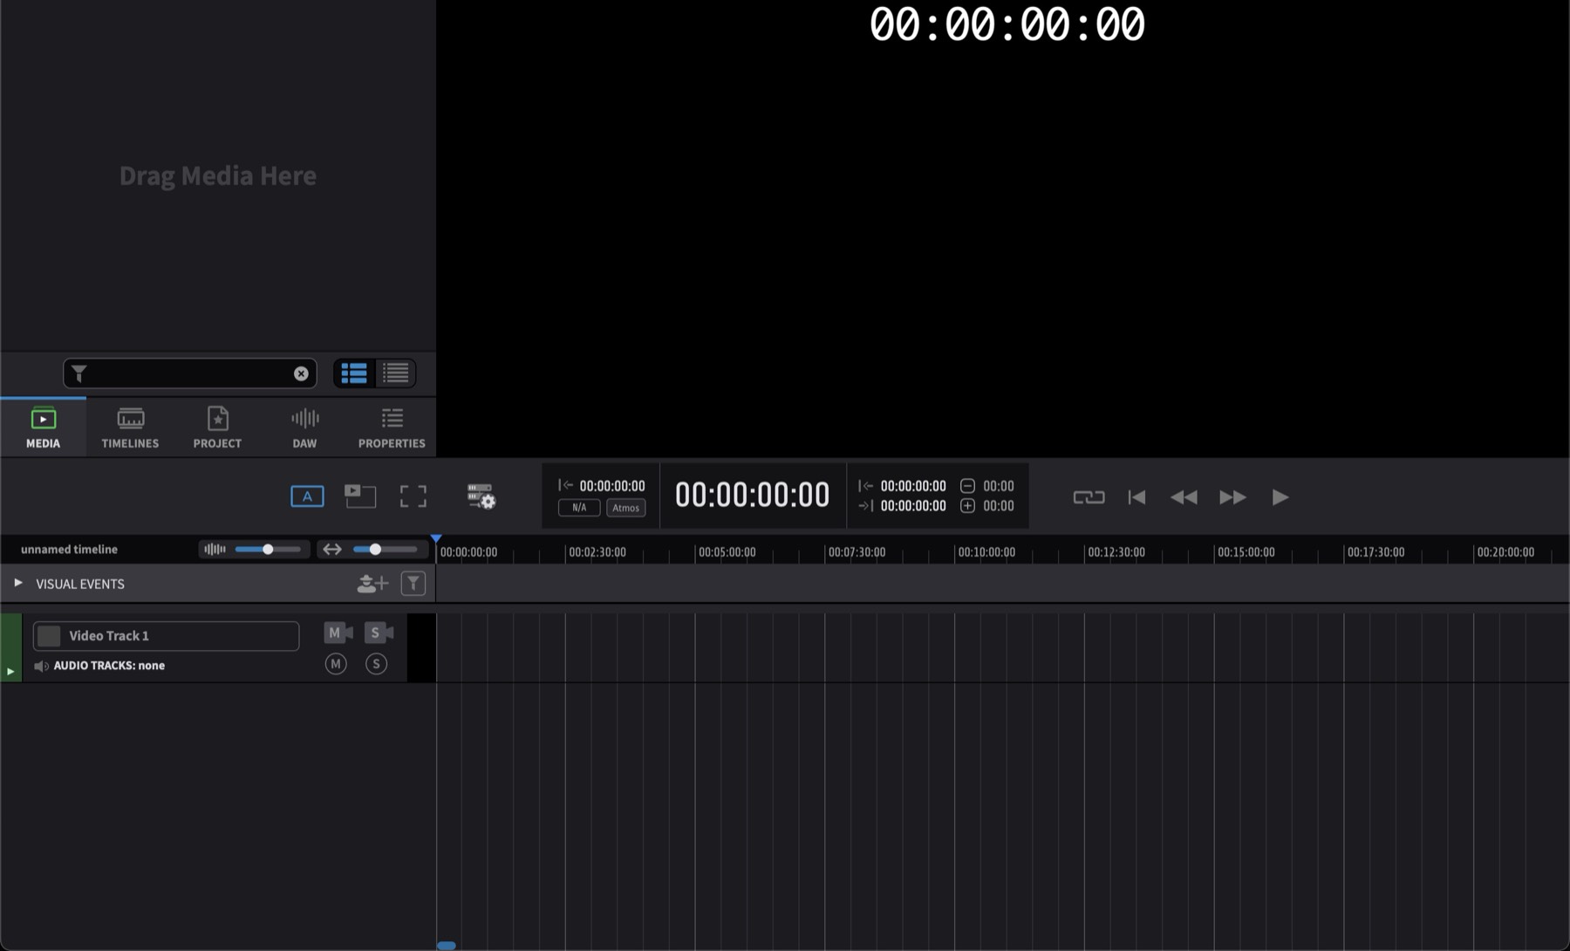The height and width of the screenshot is (951, 1570).
Task: Start playback with the play button
Action: tap(1280, 497)
